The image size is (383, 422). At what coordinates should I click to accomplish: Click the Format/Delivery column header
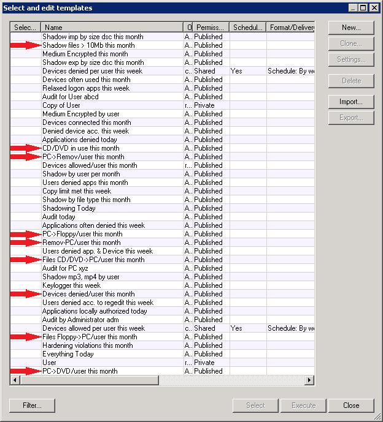coord(290,28)
